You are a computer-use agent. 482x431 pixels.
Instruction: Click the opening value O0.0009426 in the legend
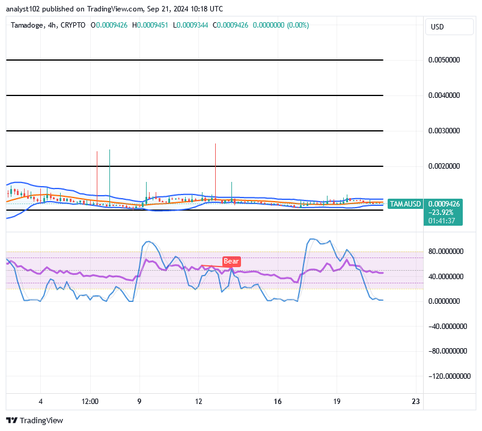[x=110, y=25]
